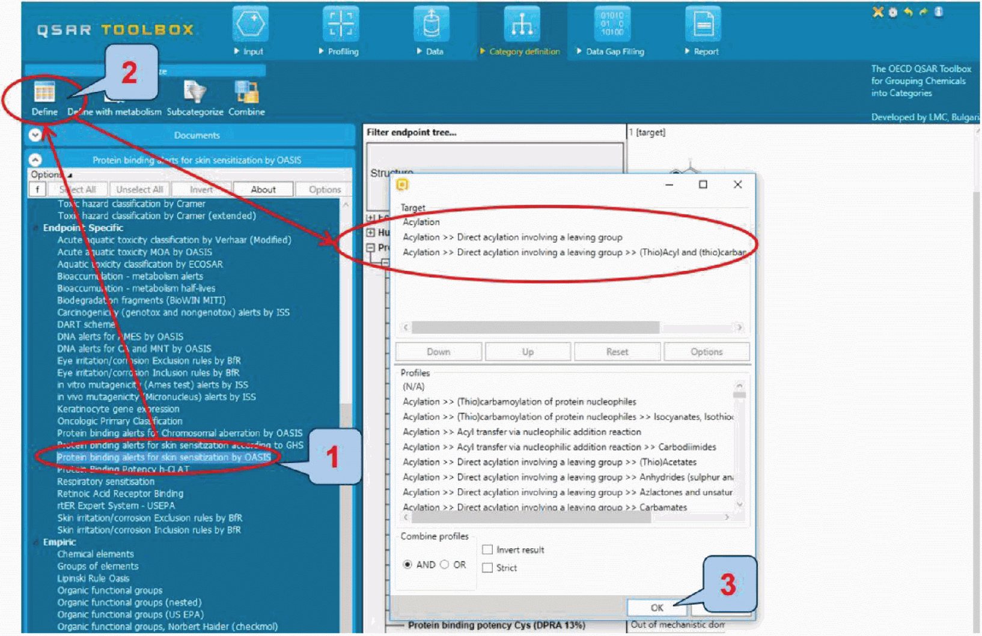Select the Category definition stage icon
The width and height of the screenshot is (982, 636).
(521, 25)
